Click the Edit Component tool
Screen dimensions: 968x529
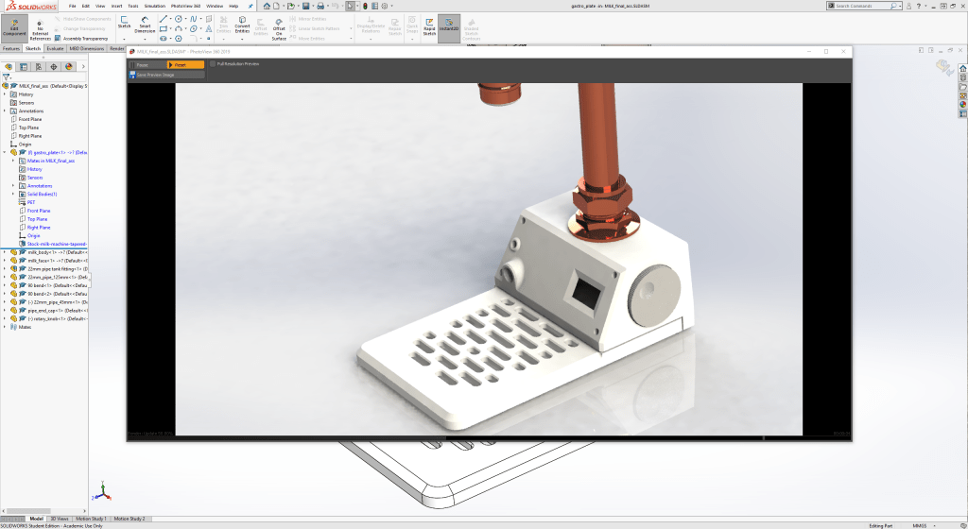click(14, 26)
